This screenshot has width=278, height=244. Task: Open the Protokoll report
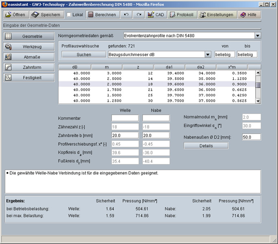point(182,15)
